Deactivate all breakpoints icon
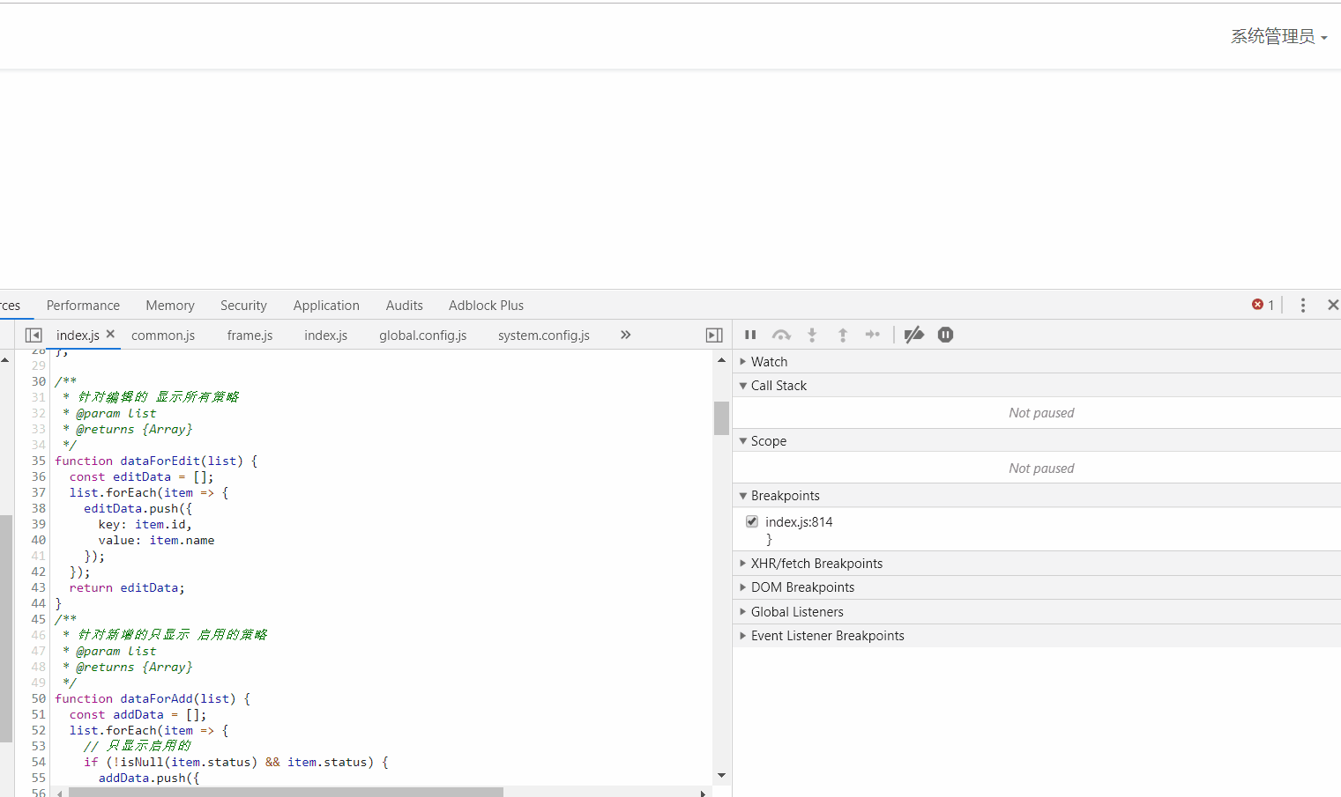This screenshot has width=1341, height=797. 914,335
